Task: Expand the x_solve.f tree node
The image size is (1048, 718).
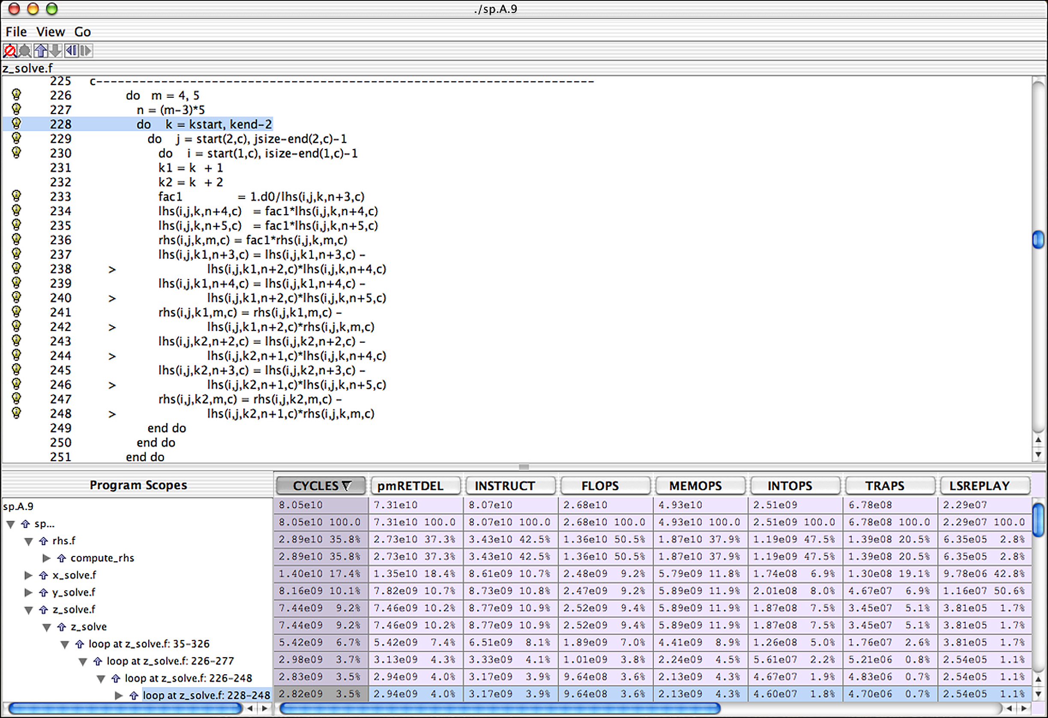Action: tap(28, 575)
